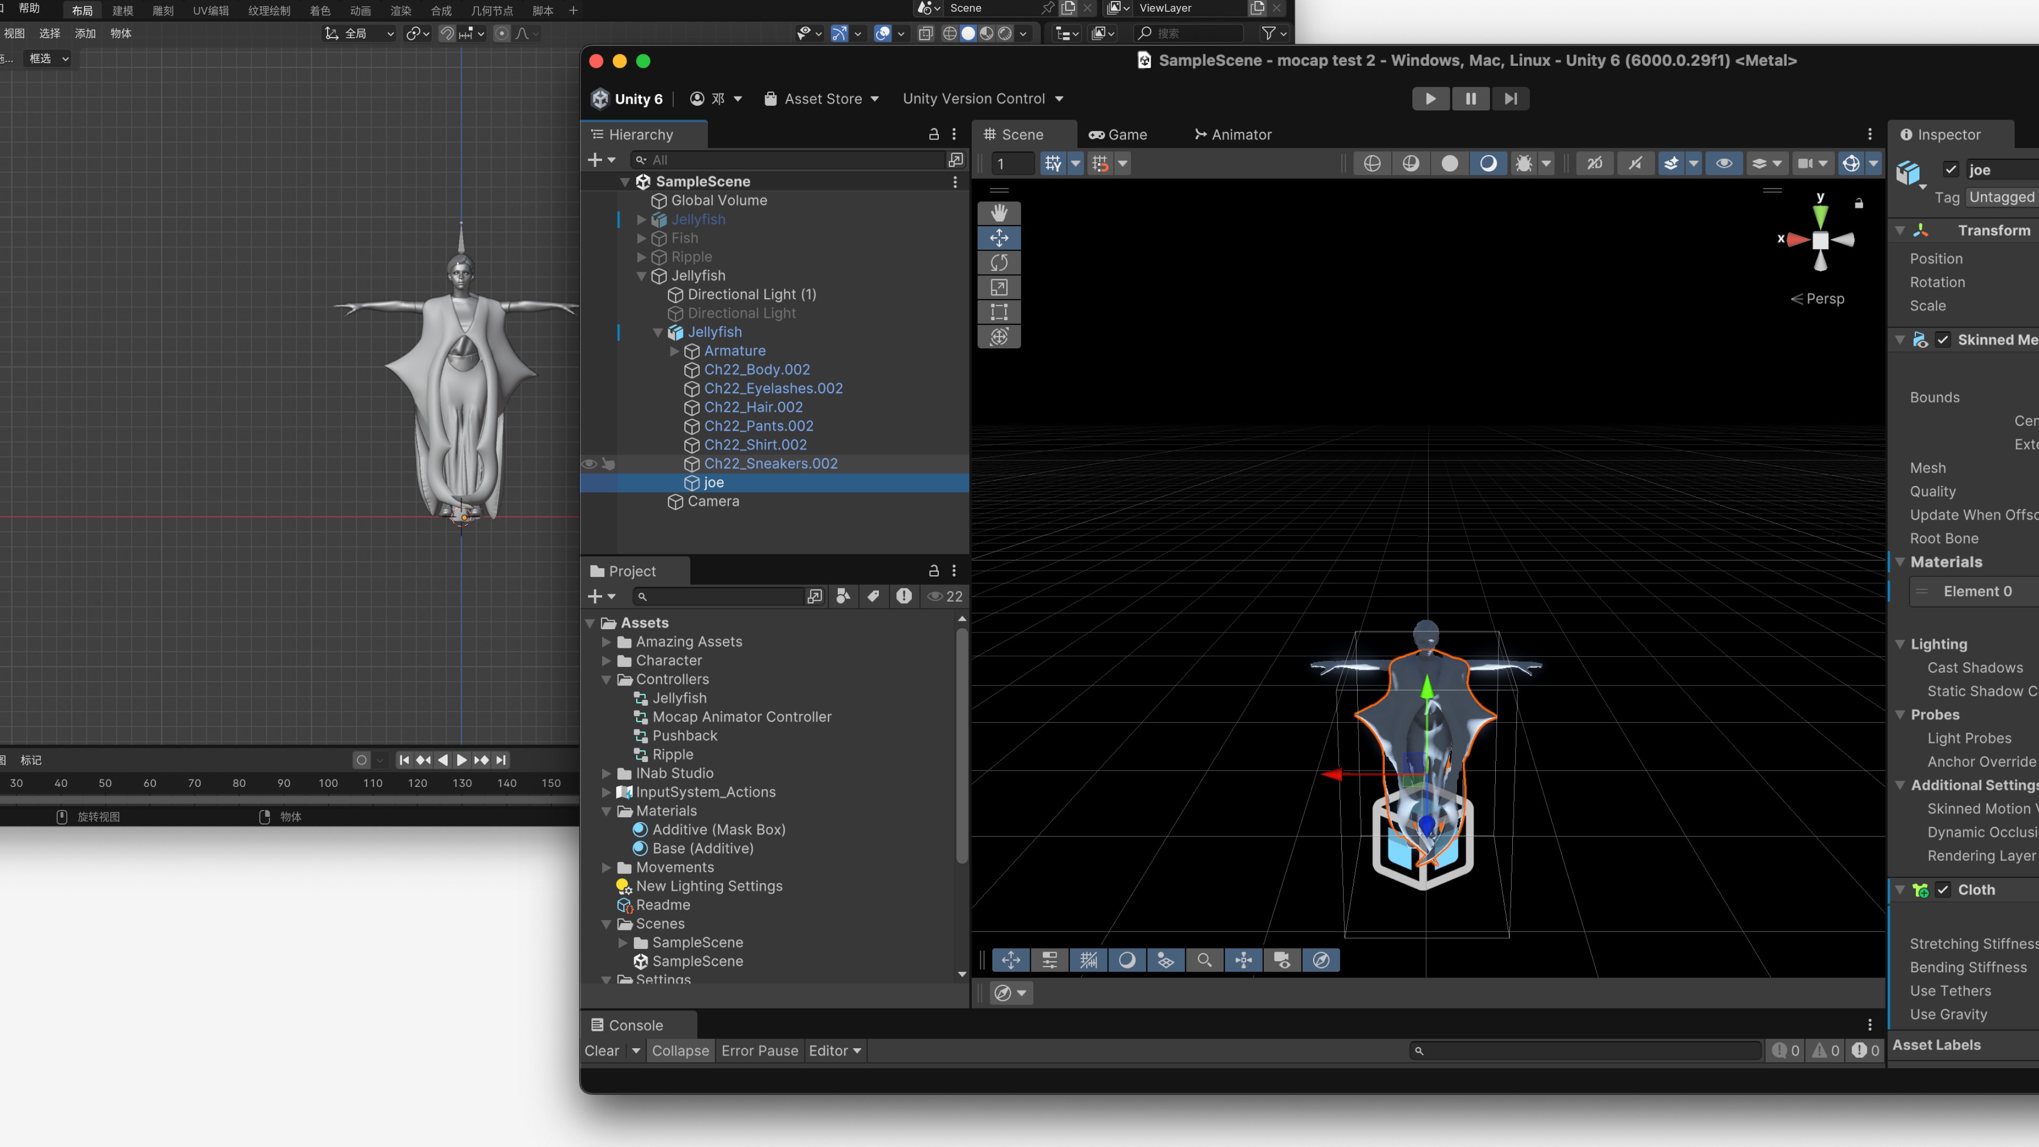Collapse the Controllers folder
This screenshot has width=2039, height=1147.
(x=606, y=680)
